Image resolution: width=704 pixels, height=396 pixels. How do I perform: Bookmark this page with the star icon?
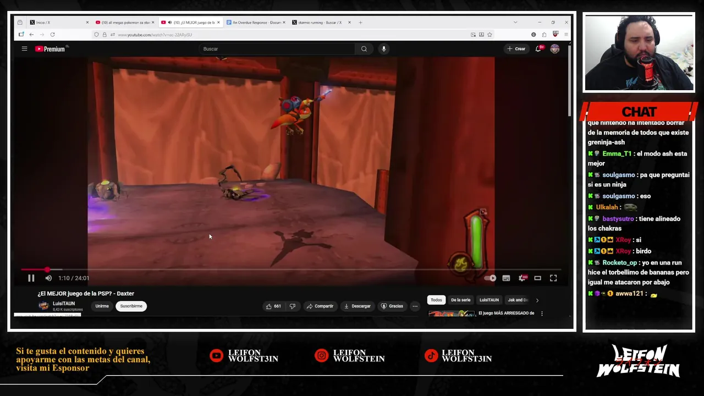[490, 35]
